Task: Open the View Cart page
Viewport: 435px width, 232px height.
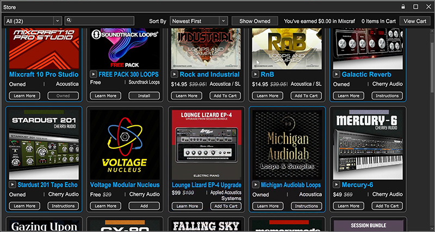Action: point(415,21)
